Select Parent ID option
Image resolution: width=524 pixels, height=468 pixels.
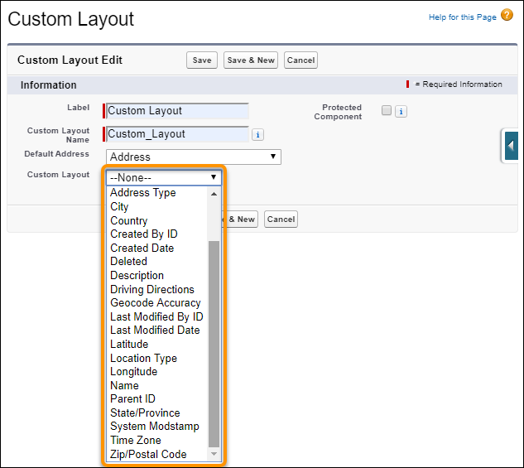(156, 399)
